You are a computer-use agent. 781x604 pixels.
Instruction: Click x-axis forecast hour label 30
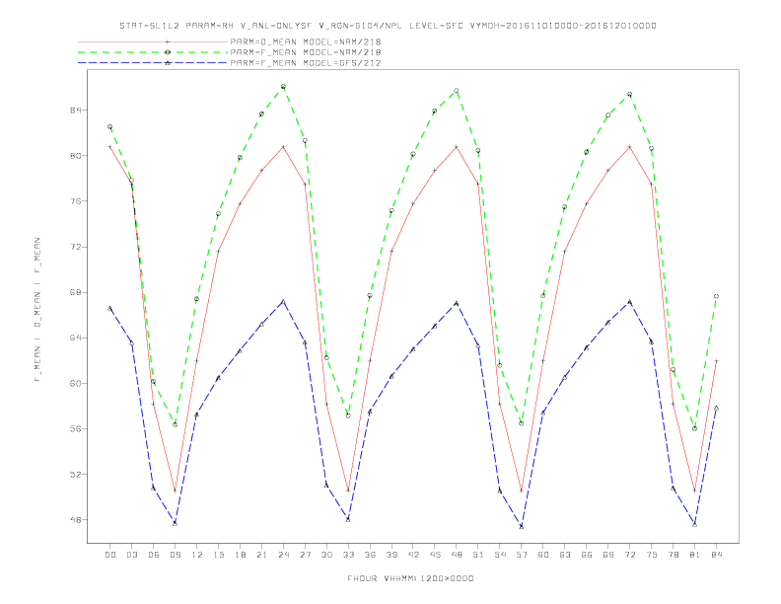coord(326,555)
